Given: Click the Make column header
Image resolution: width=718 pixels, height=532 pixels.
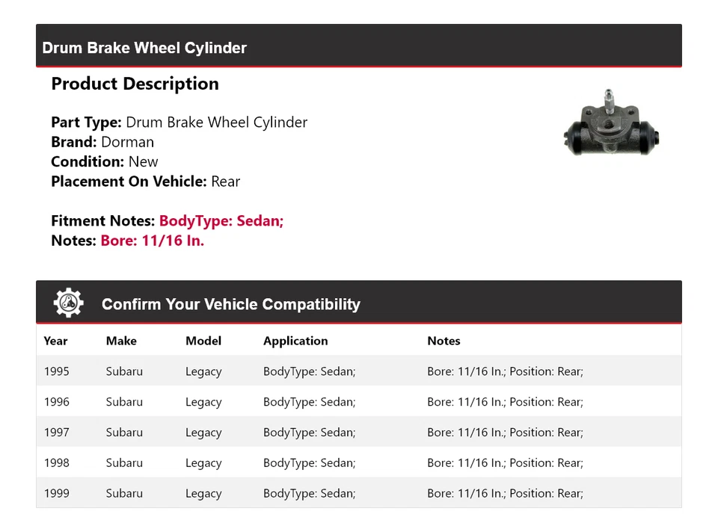Looking at the screenshot, I should click(121, 341).
